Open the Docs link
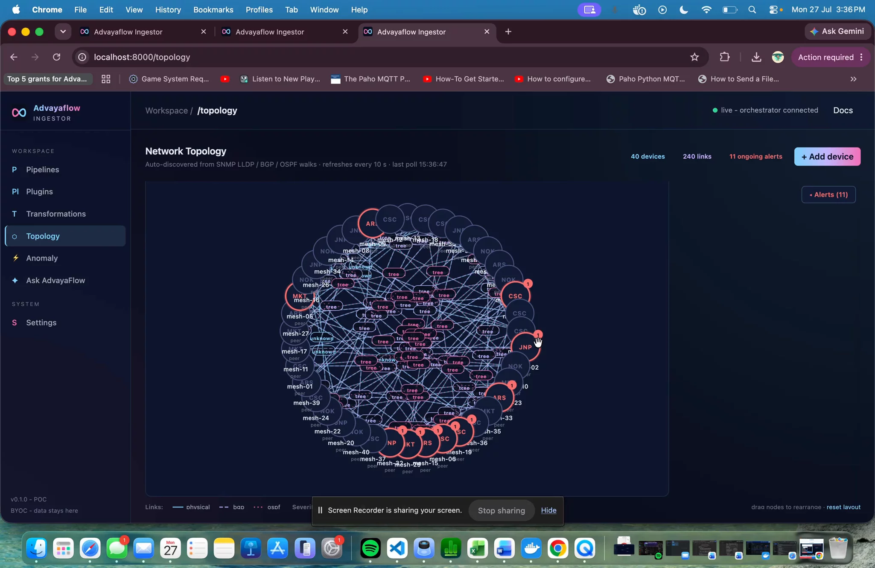 coord(843,110)
